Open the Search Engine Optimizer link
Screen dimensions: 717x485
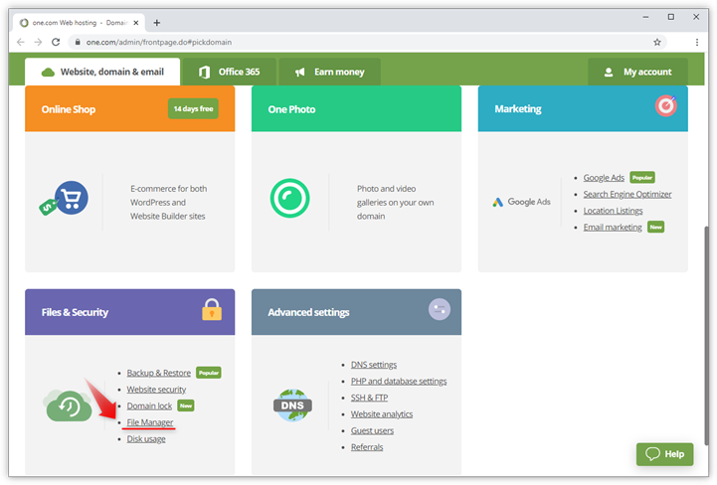627,194
